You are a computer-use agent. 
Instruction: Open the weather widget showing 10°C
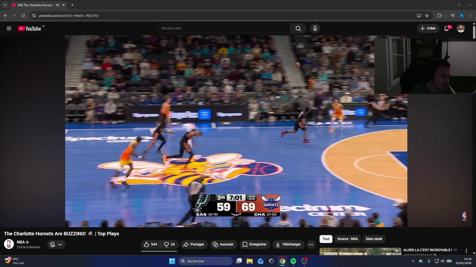15,261
